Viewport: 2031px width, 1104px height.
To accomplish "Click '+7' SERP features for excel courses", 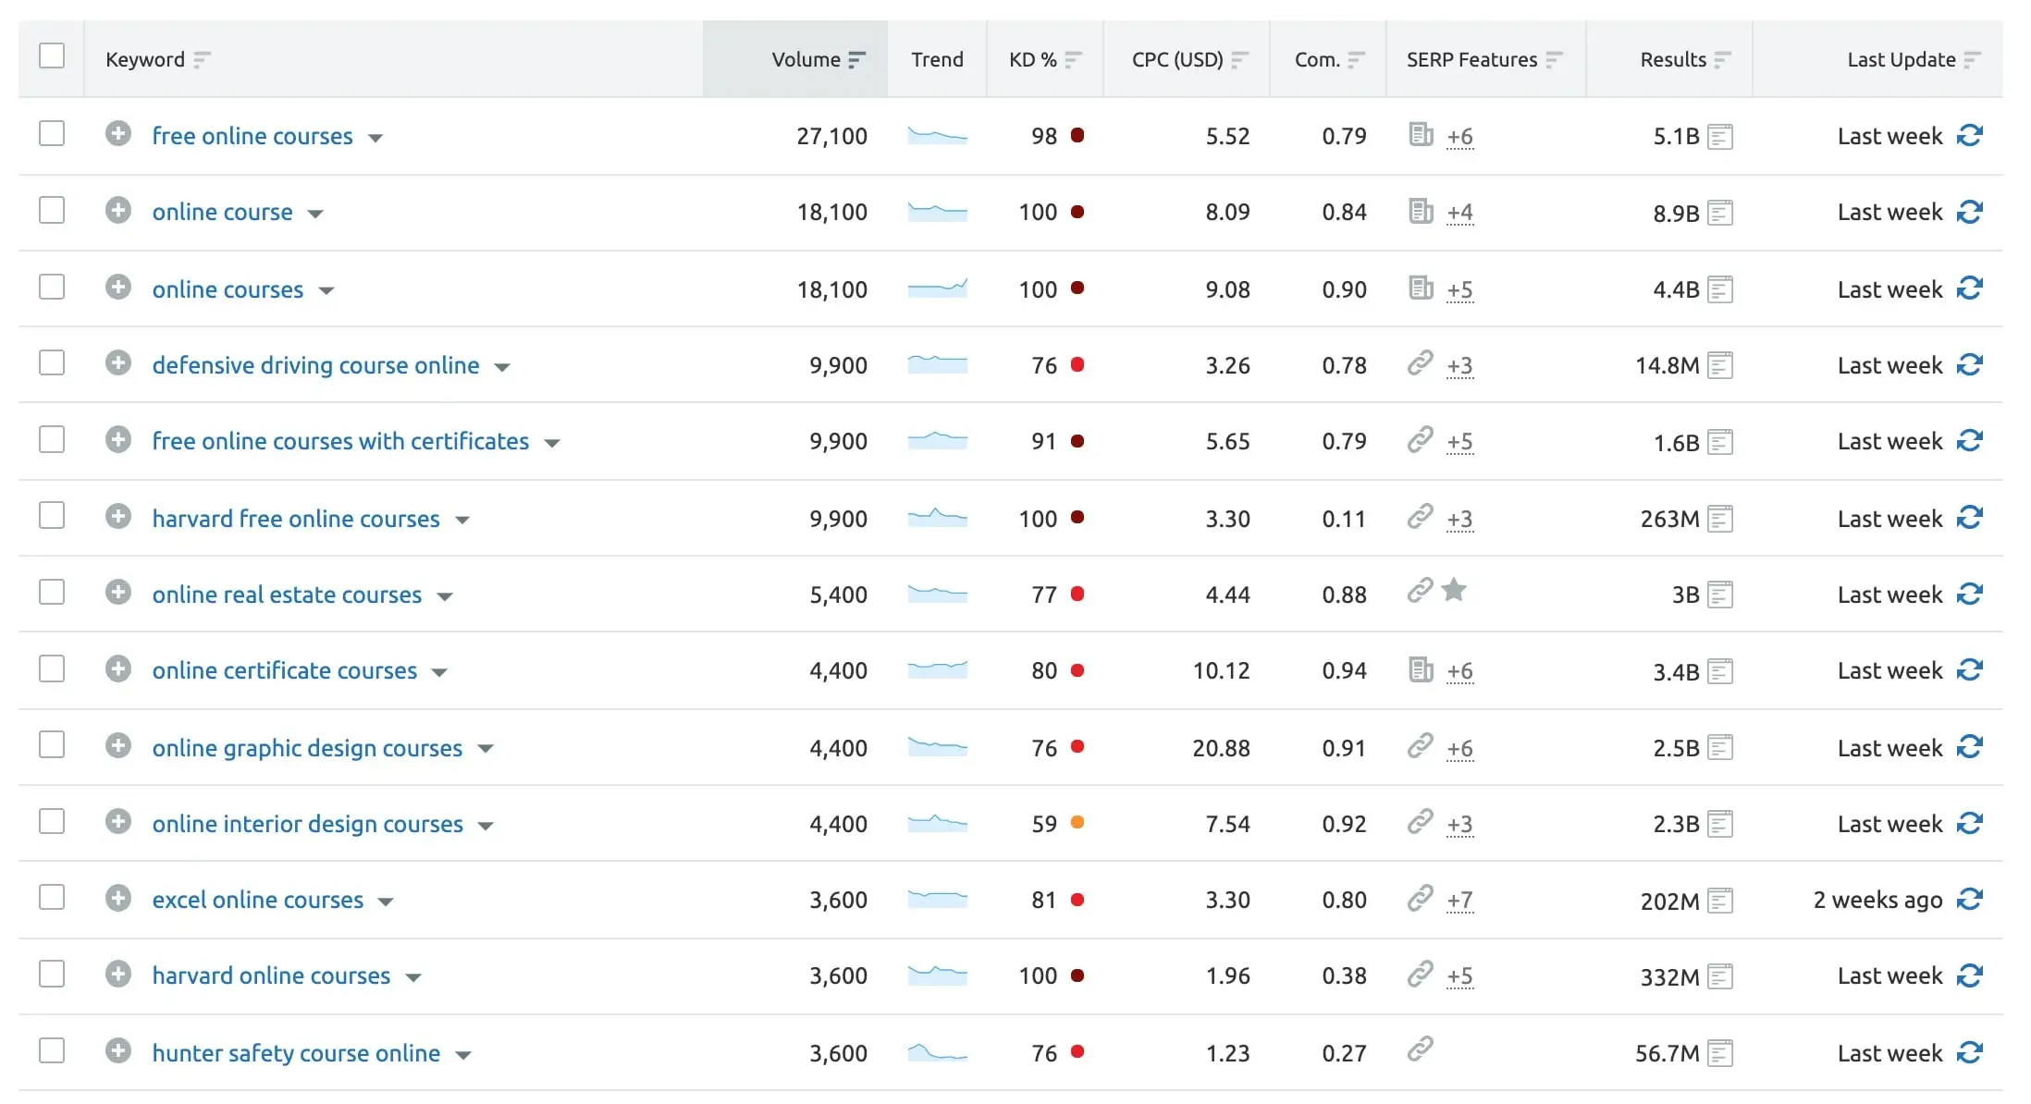I will (1459, 900).
